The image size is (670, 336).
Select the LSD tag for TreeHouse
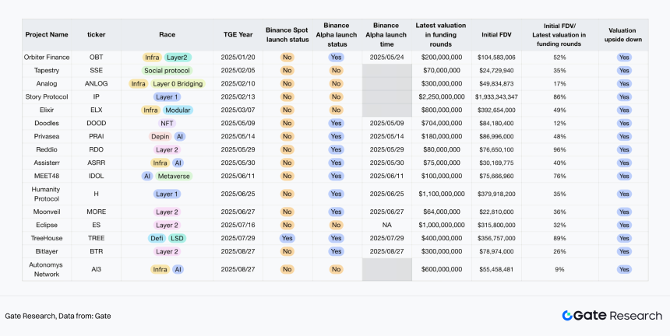[177, 238]
